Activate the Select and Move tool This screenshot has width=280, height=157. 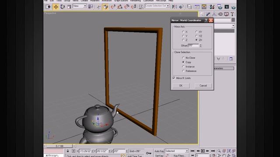tap(56, 7)
